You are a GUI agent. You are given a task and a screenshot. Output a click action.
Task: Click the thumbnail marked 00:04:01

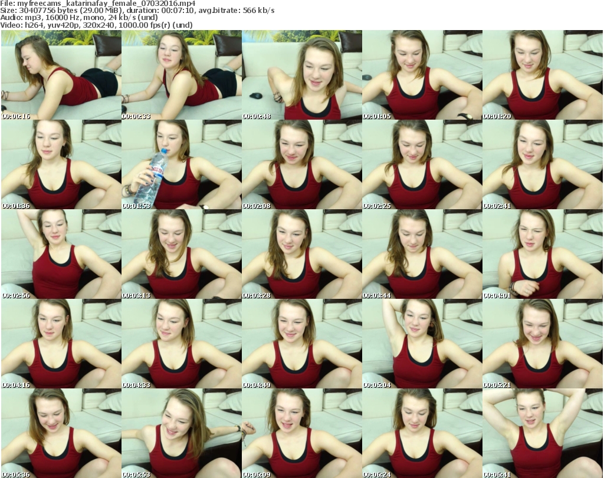pos(542,254)
